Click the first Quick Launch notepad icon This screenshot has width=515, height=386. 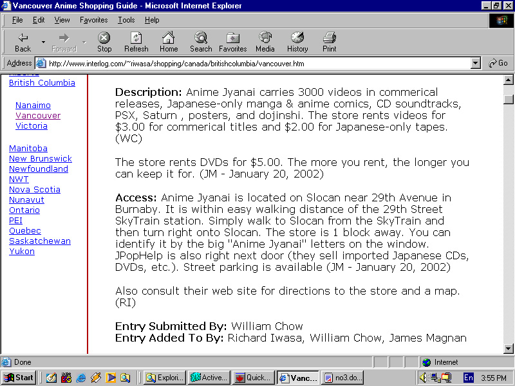pyautogui.click(x=51, y=378)
